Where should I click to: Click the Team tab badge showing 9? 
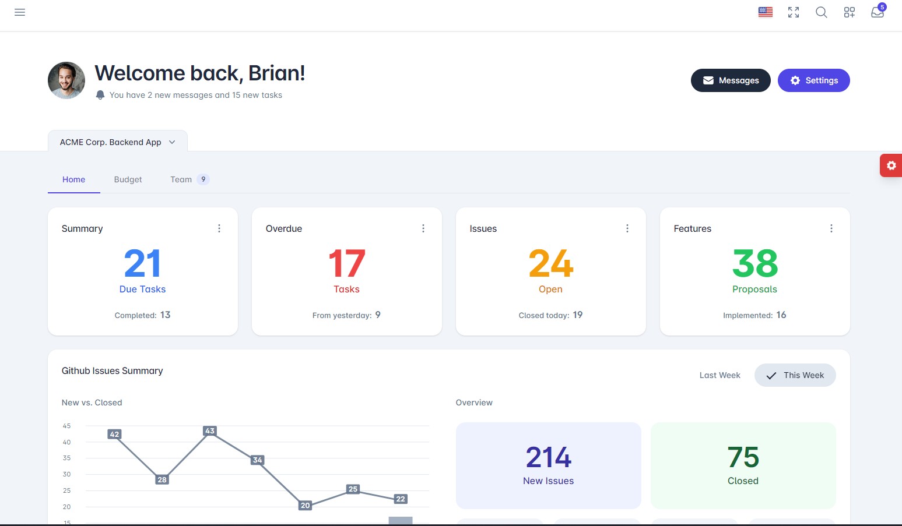pyautogui.click(x=203, y=179)
